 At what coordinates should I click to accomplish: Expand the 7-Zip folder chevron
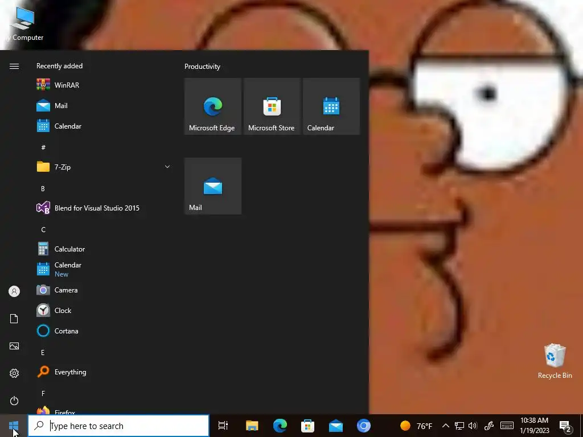pos(167,167)
